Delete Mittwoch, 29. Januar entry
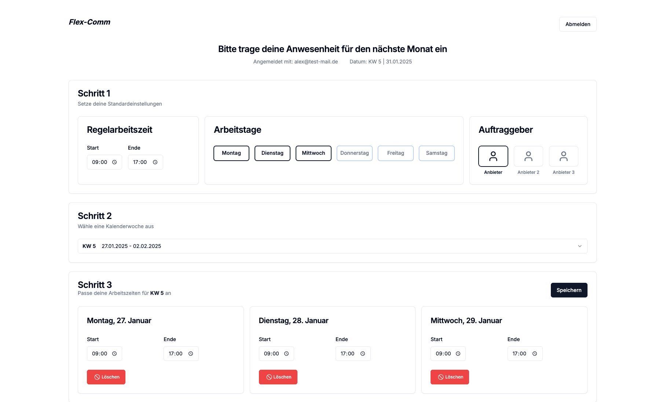666x402 pixels. click(450, 377)
